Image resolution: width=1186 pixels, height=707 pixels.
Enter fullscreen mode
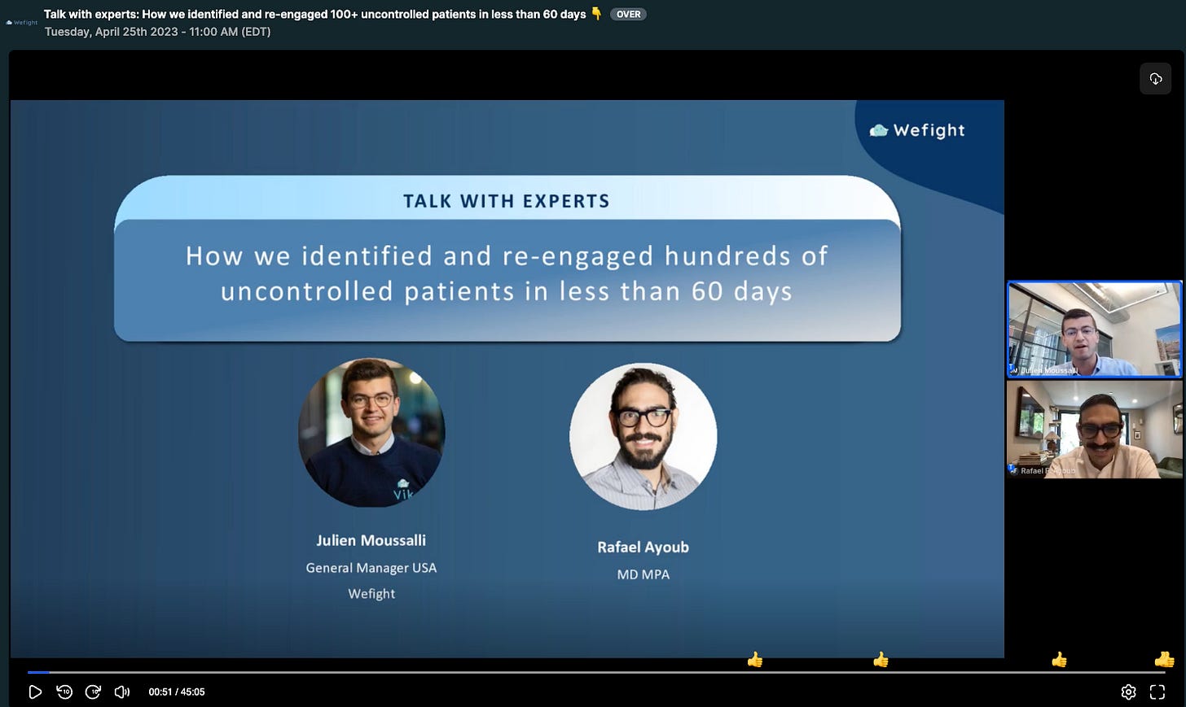click(x=1157, y=692)
